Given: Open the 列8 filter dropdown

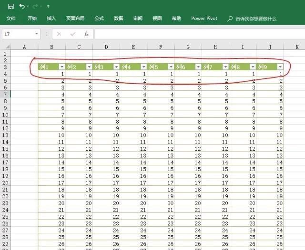Looking at the screenshot, I should [253, 67].
